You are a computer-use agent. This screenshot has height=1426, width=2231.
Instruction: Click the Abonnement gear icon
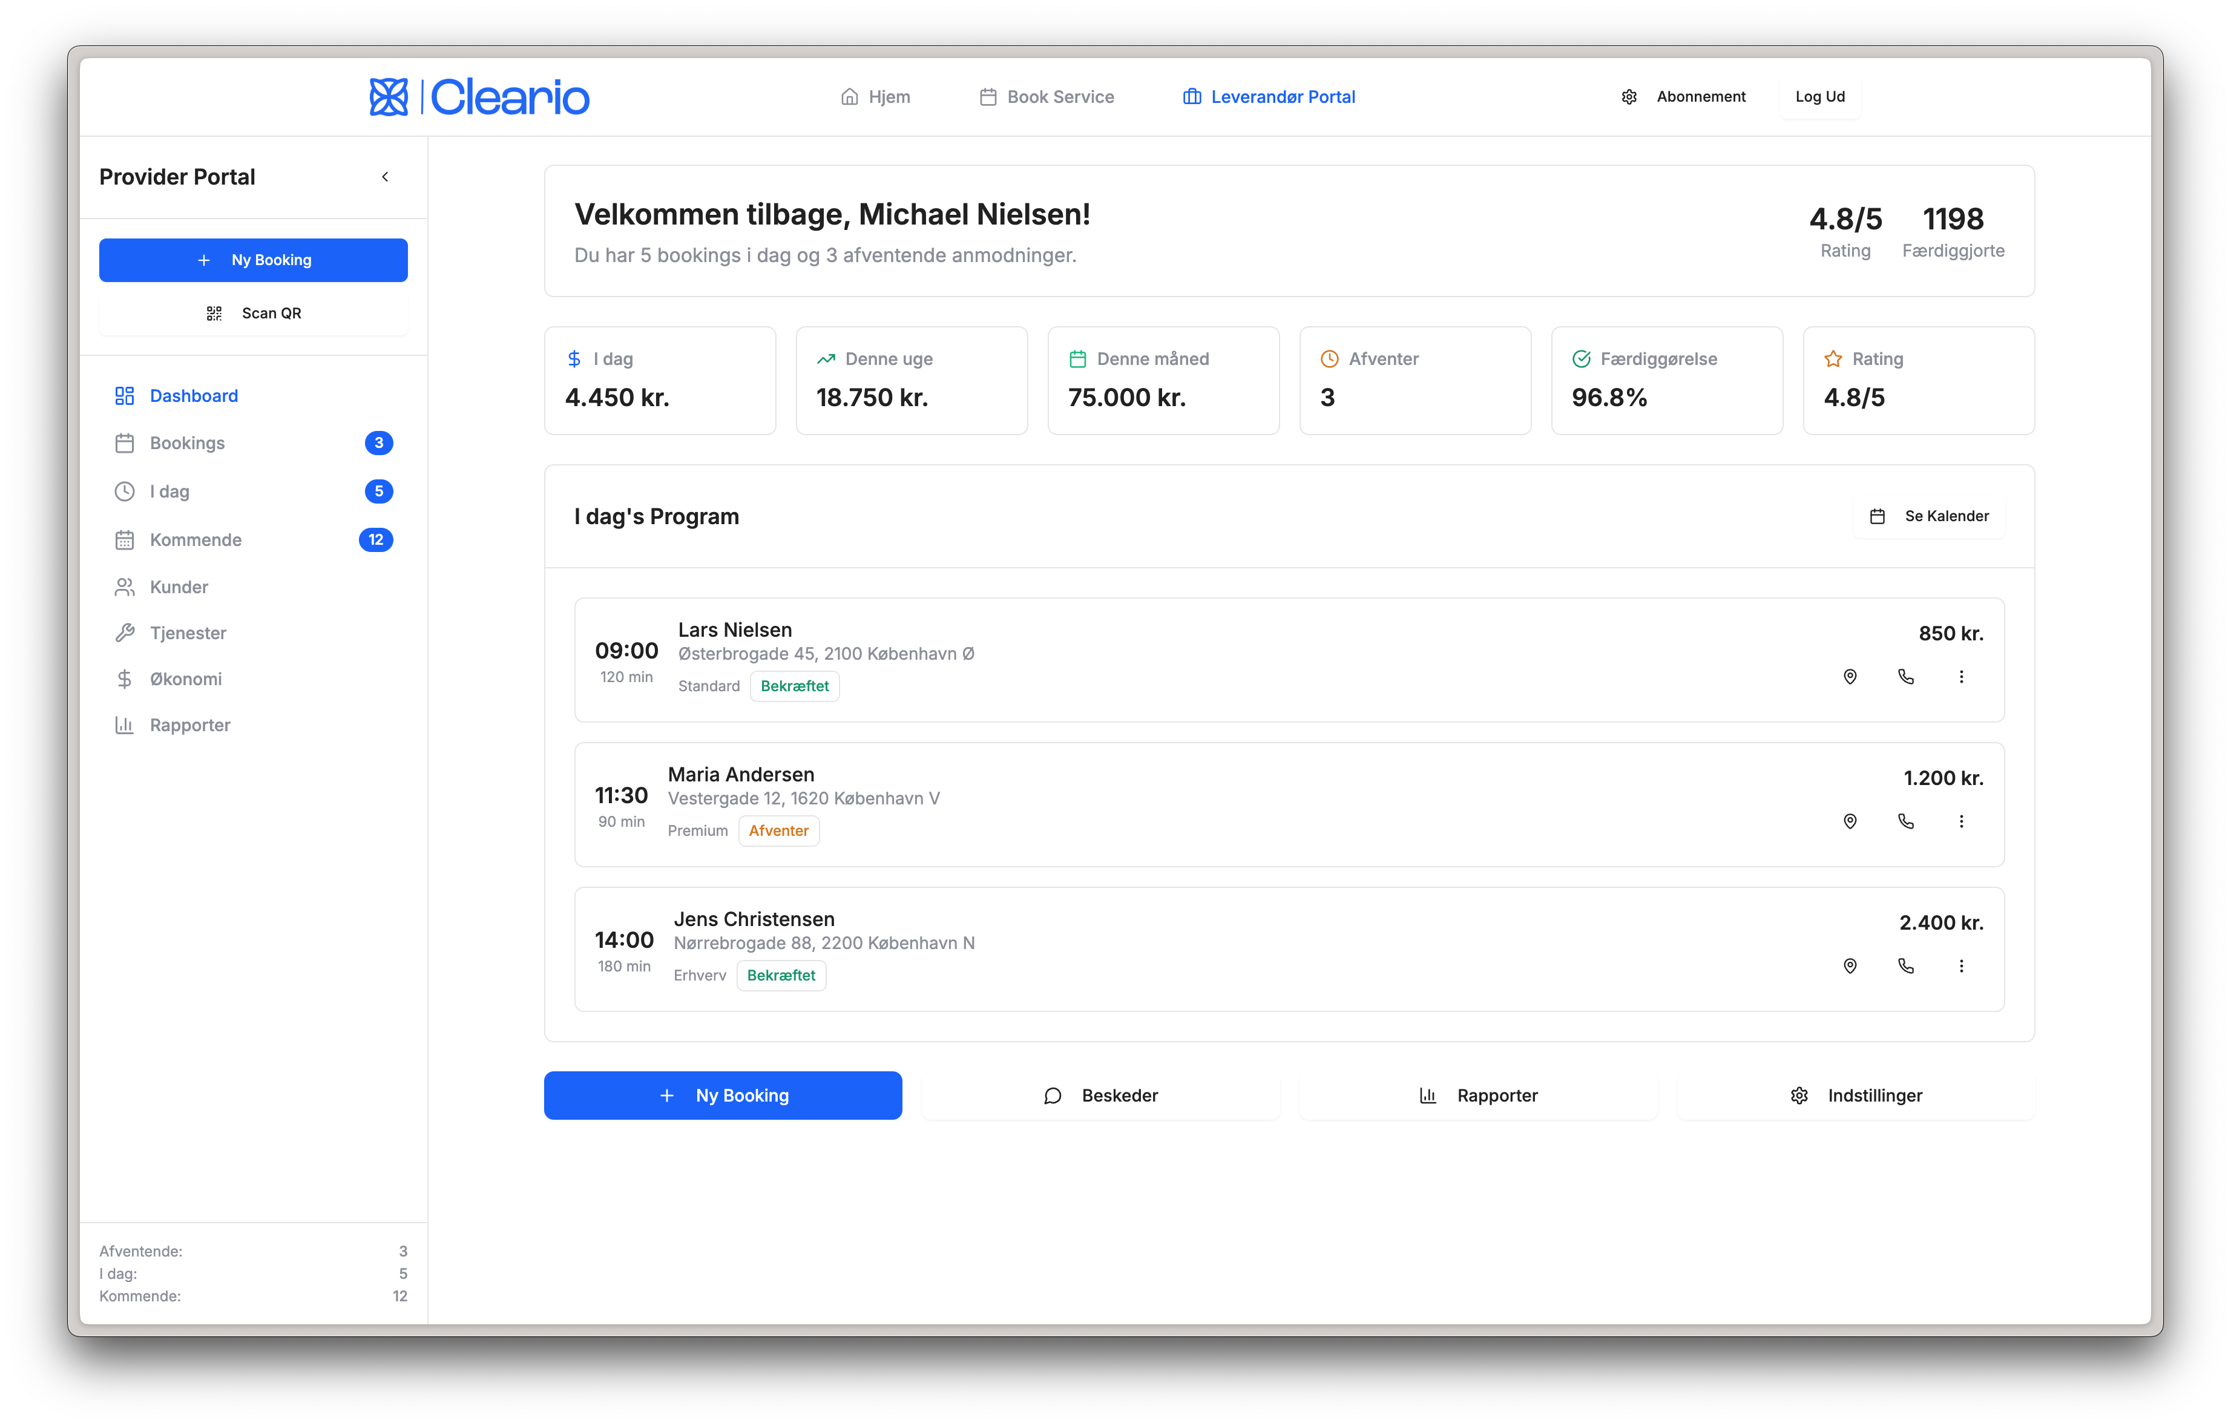click(1629, 97)
